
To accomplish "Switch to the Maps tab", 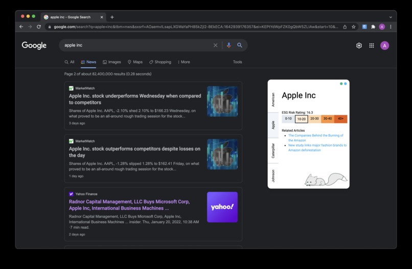I will pyautogui.click(x=135, y=62).
